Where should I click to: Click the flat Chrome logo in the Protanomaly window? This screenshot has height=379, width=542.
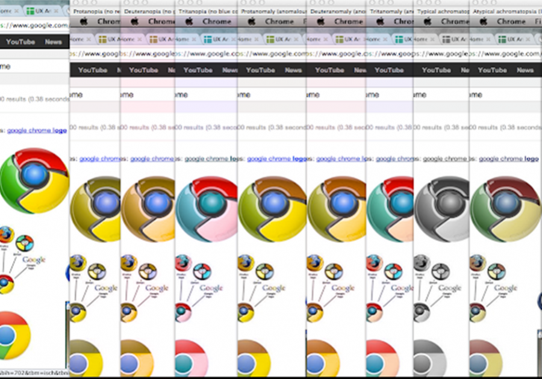254,358
